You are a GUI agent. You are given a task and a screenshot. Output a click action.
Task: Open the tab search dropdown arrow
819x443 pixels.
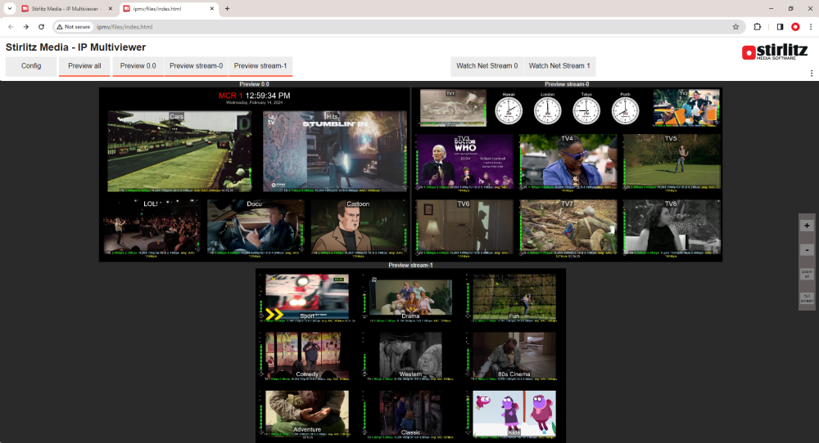[9, 8]
